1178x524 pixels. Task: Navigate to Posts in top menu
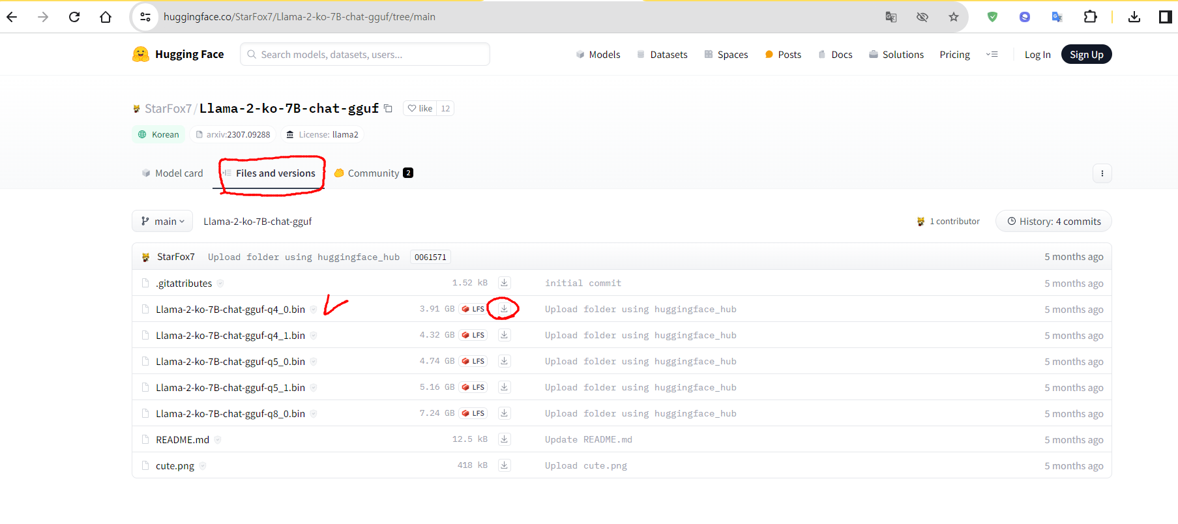pos(783,55)
